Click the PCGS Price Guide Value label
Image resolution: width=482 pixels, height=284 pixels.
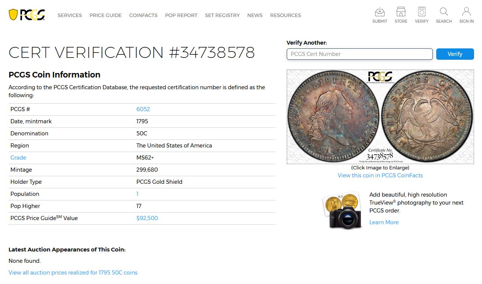click(x=44, y=218)
